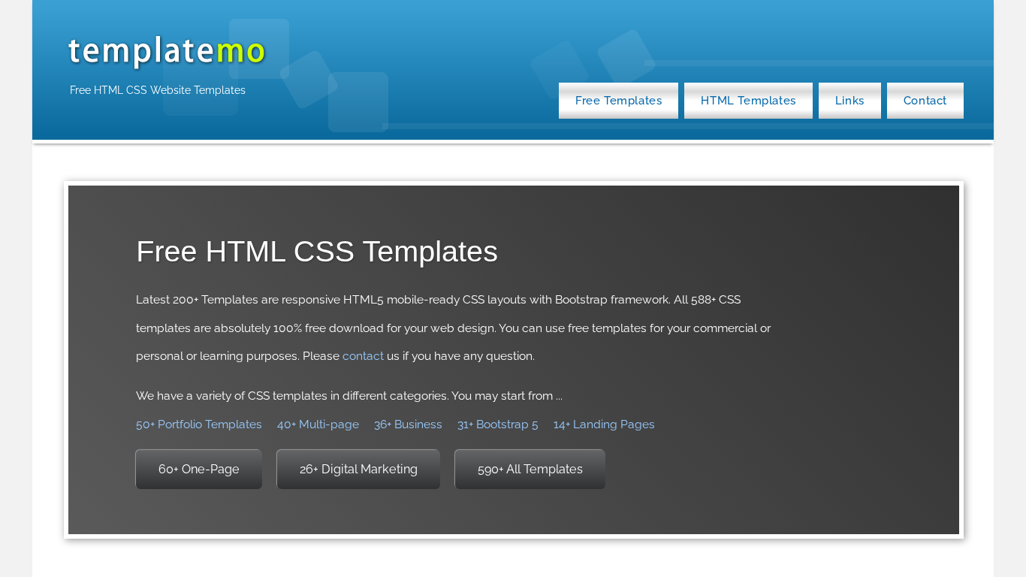Viewport: 1026px width, 577px height.
Task: Click the 60+ One-Page button
Action: [199, 470]
